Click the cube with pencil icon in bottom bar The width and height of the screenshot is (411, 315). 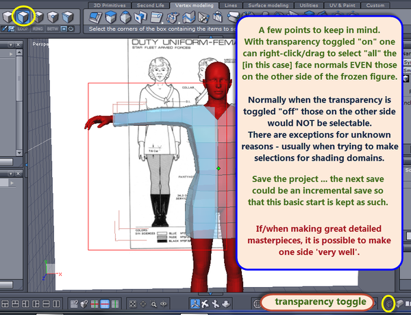point(84,304)
